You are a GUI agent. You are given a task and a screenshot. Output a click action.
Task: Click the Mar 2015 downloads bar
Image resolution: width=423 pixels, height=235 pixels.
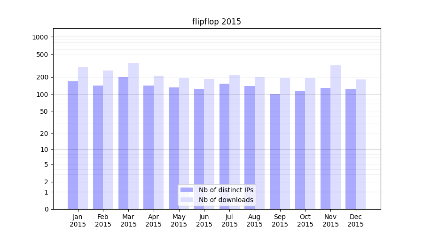[133, 136]
